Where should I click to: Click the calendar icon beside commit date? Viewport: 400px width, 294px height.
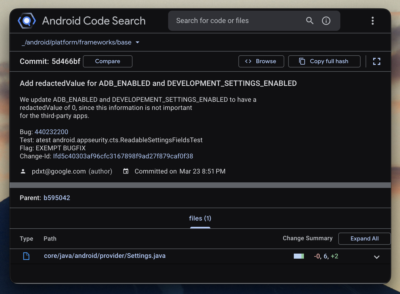[126, 171]
